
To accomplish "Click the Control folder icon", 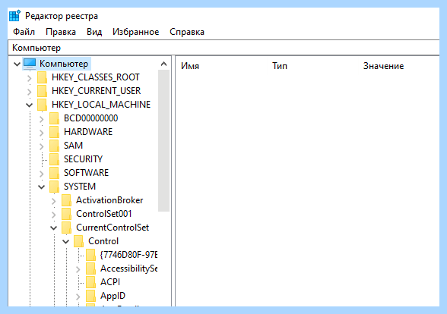I will click(79, 241).
